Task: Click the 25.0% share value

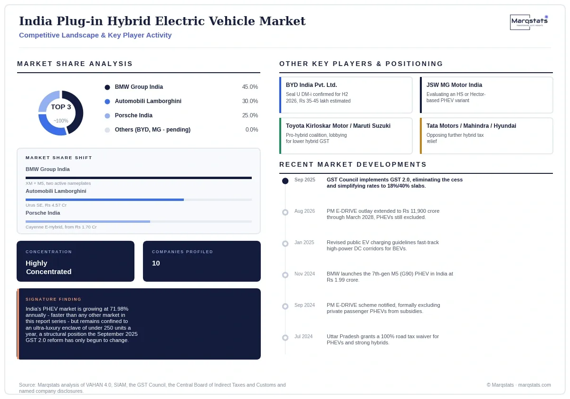Action: (250, 115)
